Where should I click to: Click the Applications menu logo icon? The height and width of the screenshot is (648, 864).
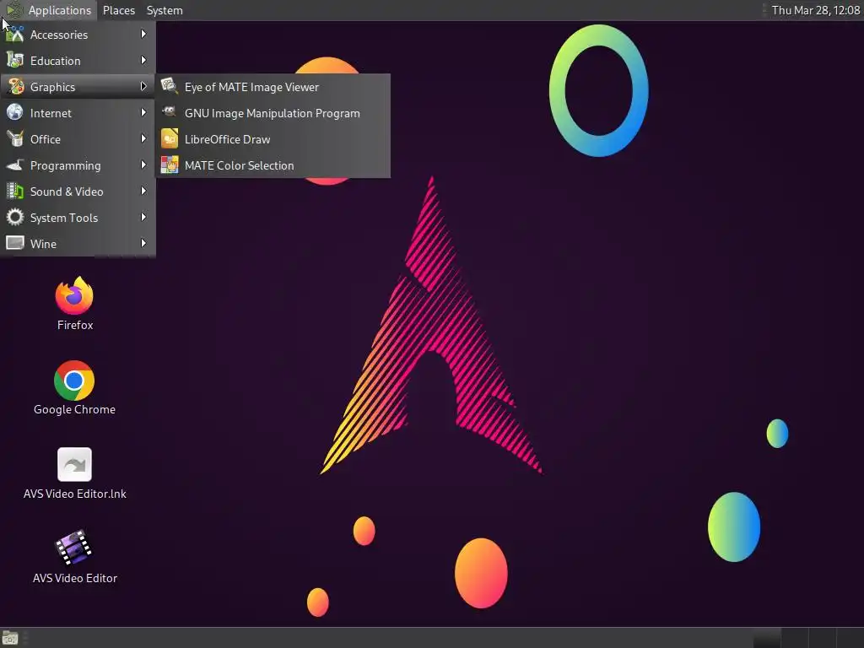pyautogui.click(x=14, y=10)
